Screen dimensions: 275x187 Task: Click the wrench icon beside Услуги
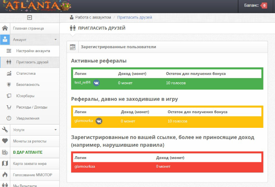tap(5, 129)
